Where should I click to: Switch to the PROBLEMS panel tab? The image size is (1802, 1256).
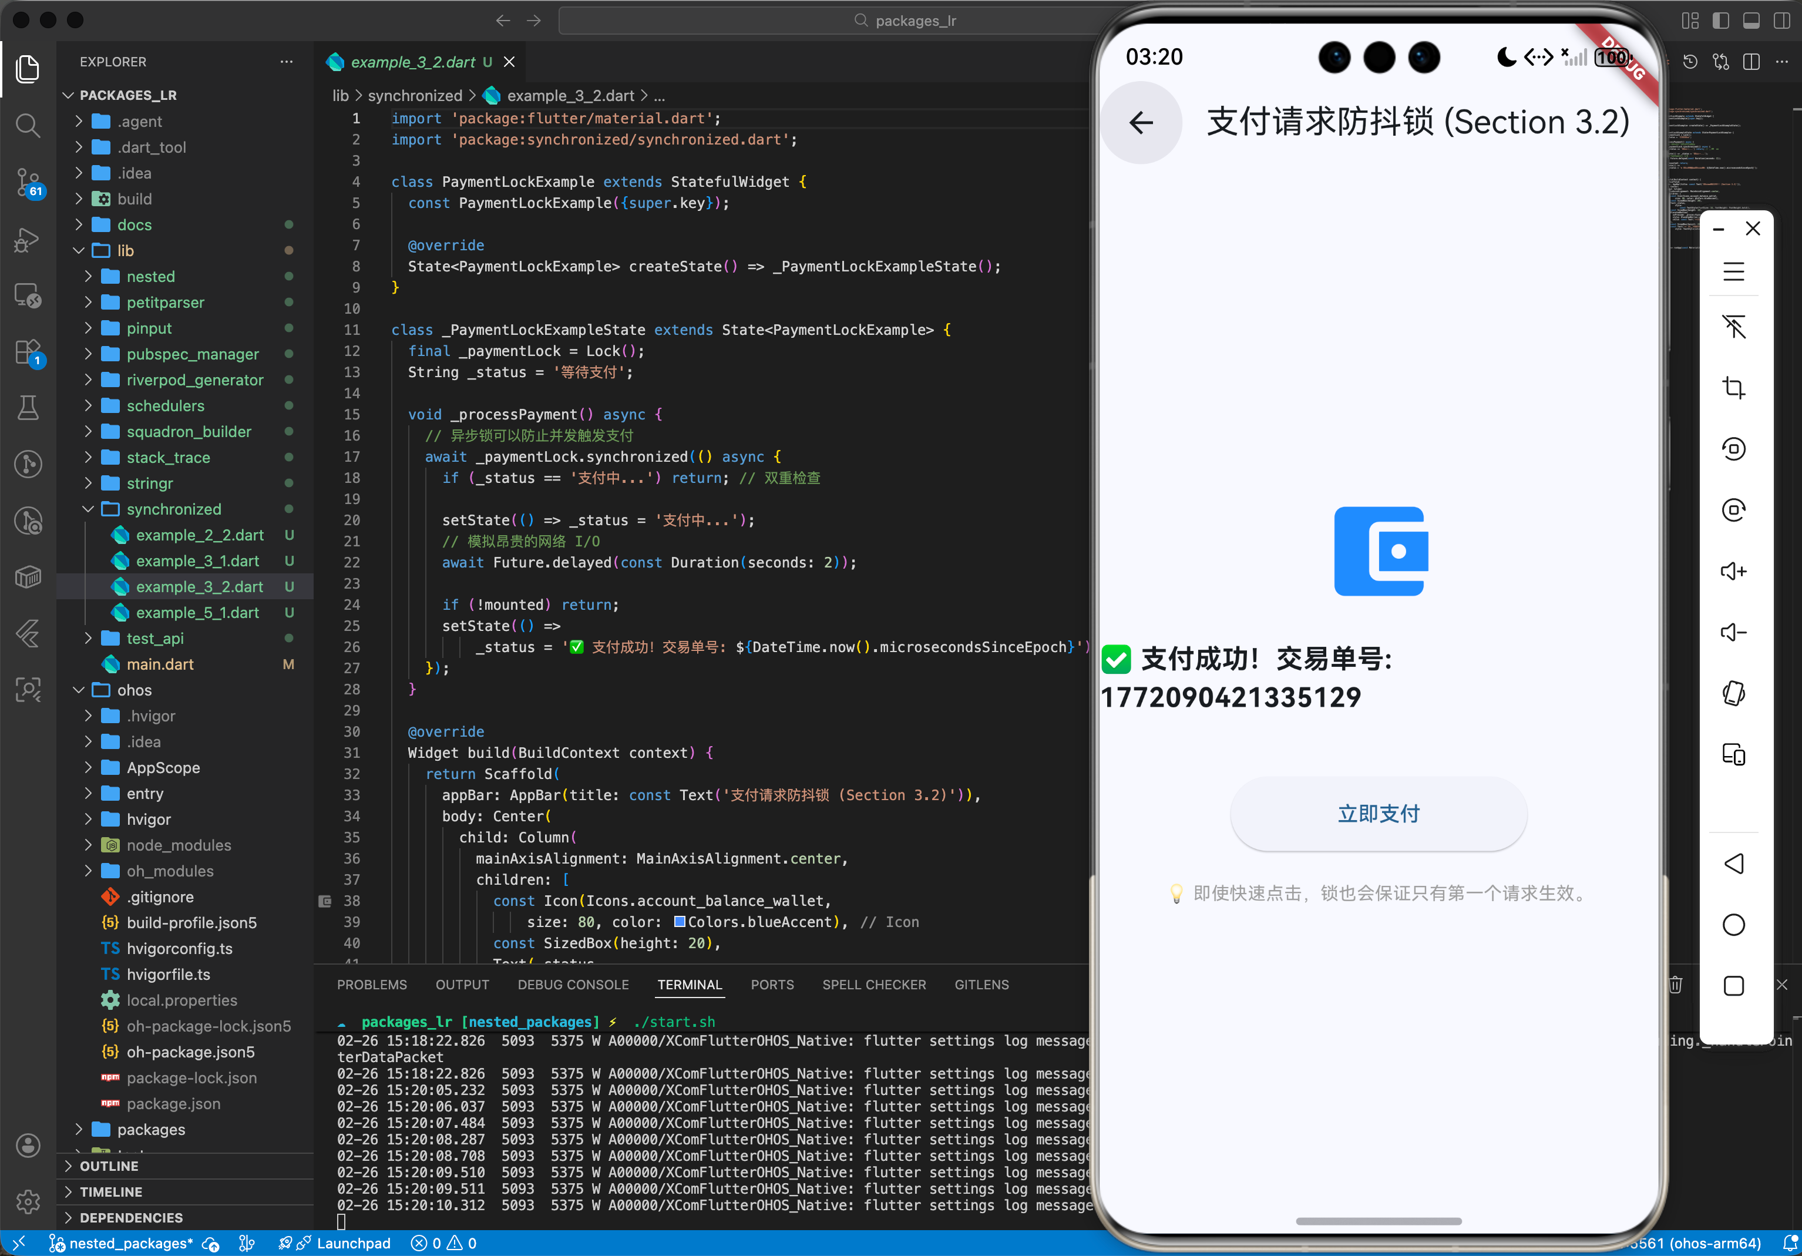click(372, 985)
